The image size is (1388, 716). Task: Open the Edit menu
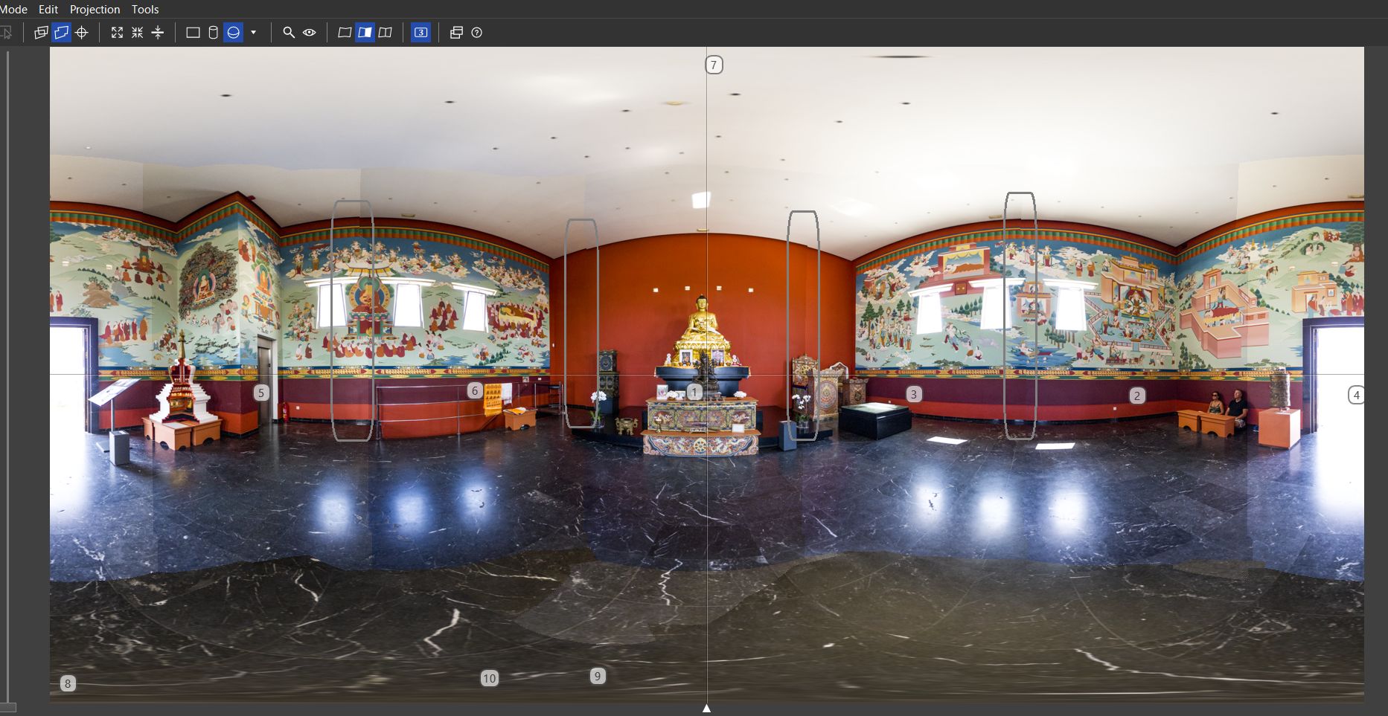coord(48,9)
